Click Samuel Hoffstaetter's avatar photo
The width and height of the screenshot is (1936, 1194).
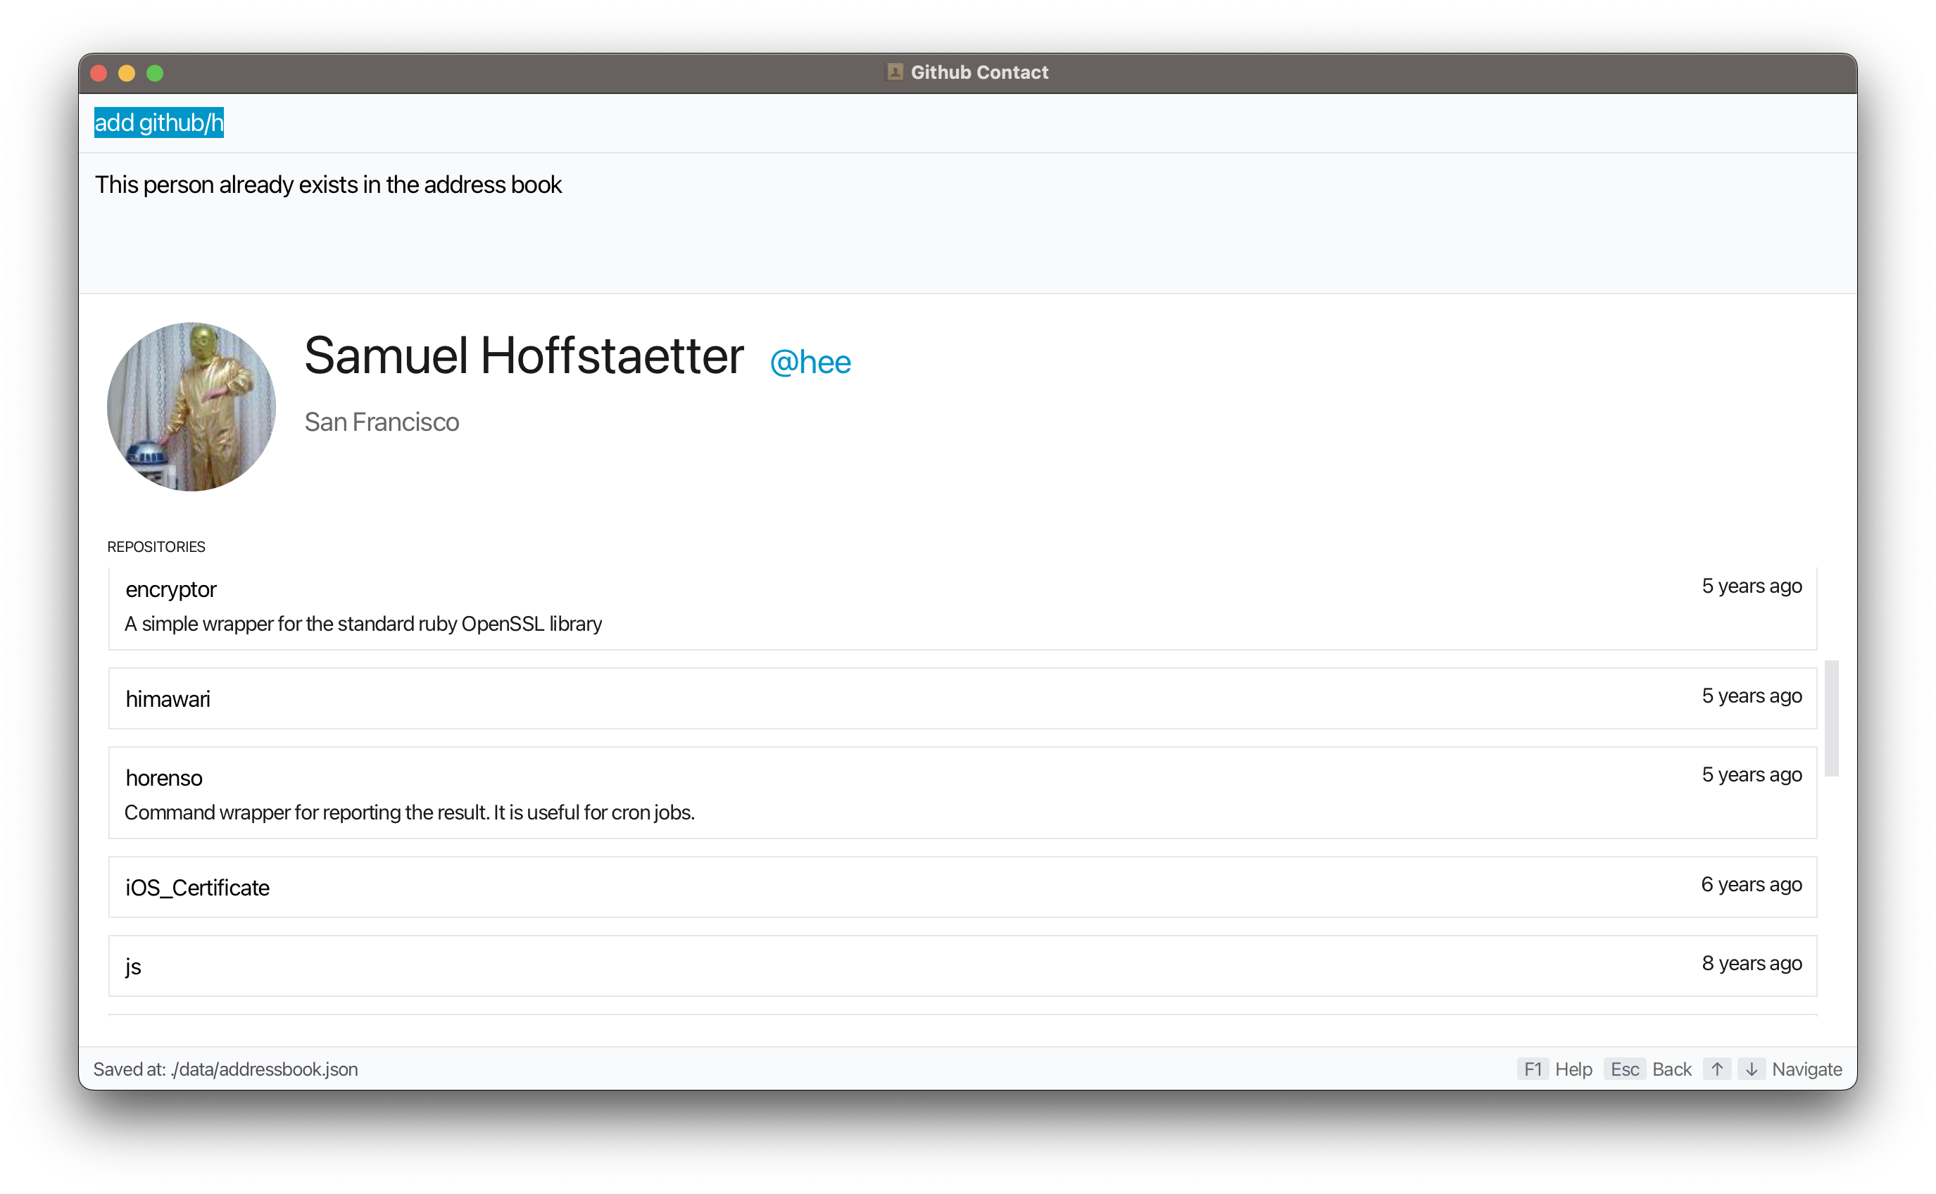192,407
